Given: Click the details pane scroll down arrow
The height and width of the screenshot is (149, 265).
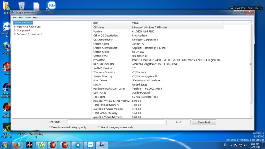Looking at the screenshot, I should [251, 116].
